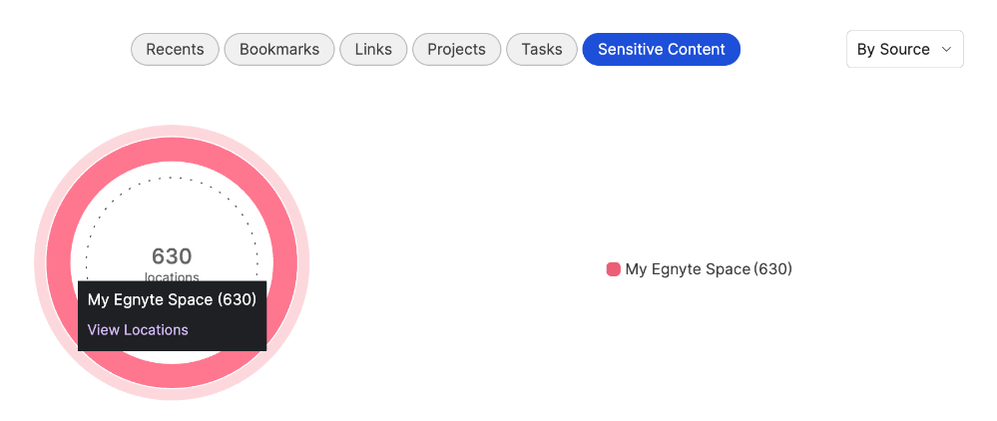This screenshot has height=421, width=997.
Task: Switch to the Bookmarks tab
Action: point(279,49)
